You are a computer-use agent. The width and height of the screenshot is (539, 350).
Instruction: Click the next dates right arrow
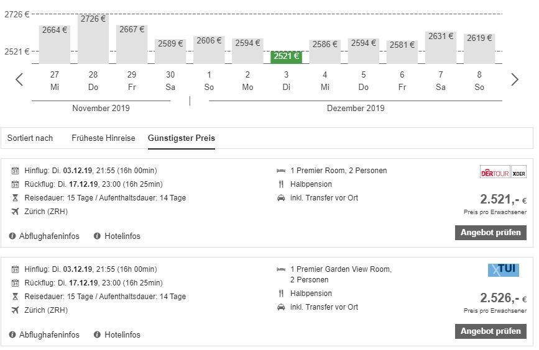514,79
